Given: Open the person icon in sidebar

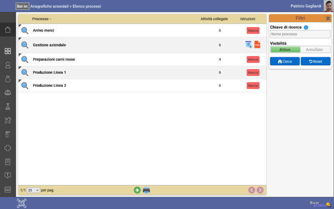Looking at the screenshot, I should pos(8,65).
